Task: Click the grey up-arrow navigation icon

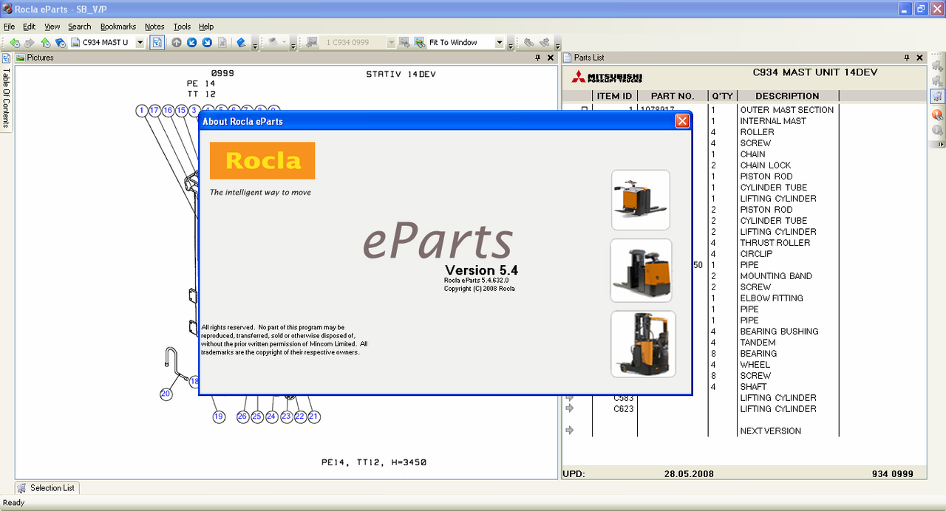Action: [176, 43]
